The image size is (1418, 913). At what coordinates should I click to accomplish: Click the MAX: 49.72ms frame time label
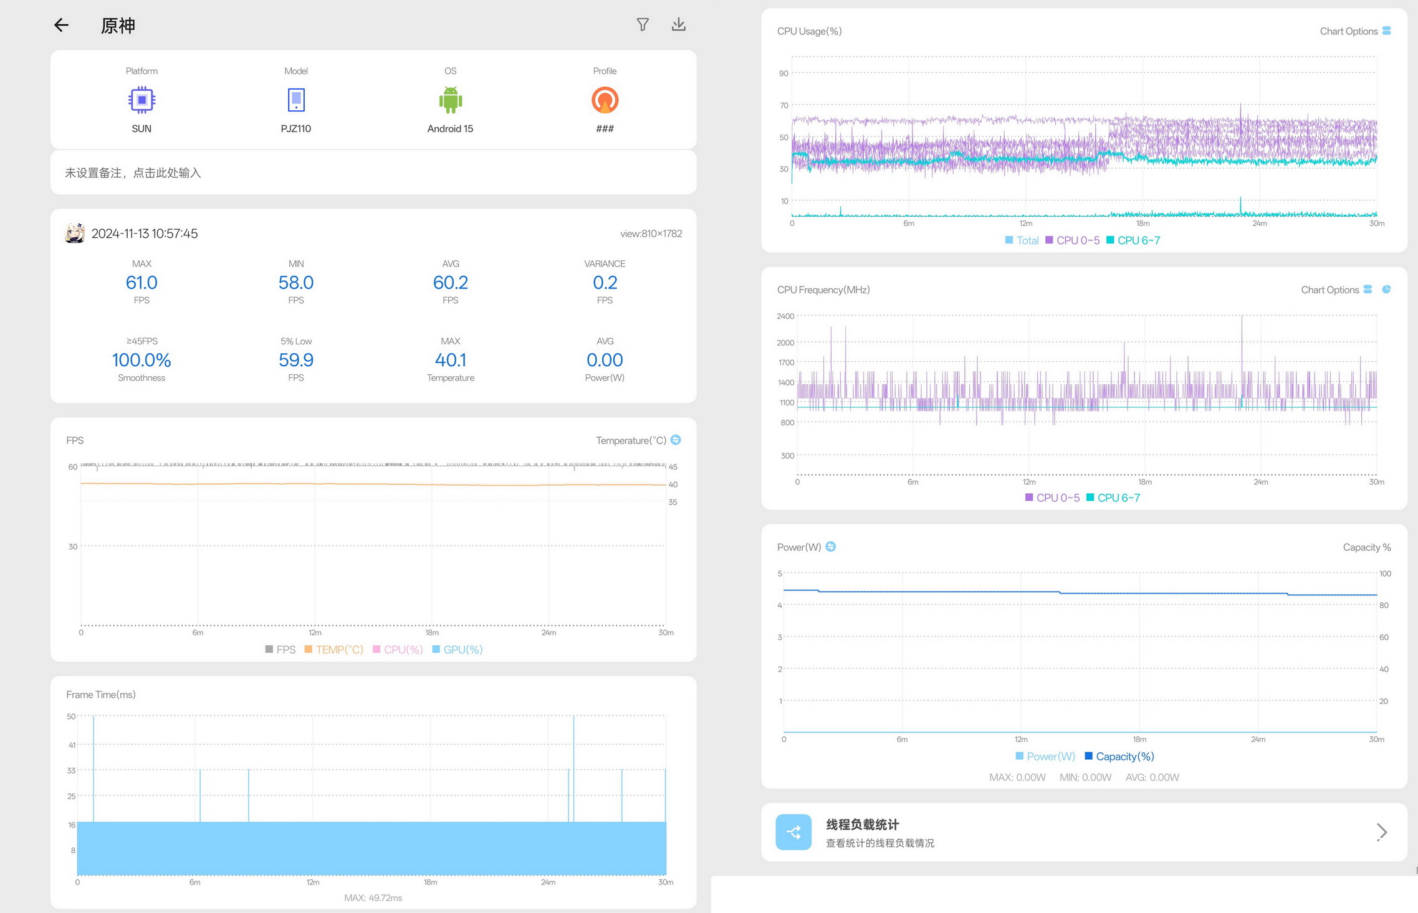(373, 897)
